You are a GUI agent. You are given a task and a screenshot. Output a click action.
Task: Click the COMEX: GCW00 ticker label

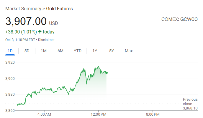pyautogui.click(x=180, y=19)
